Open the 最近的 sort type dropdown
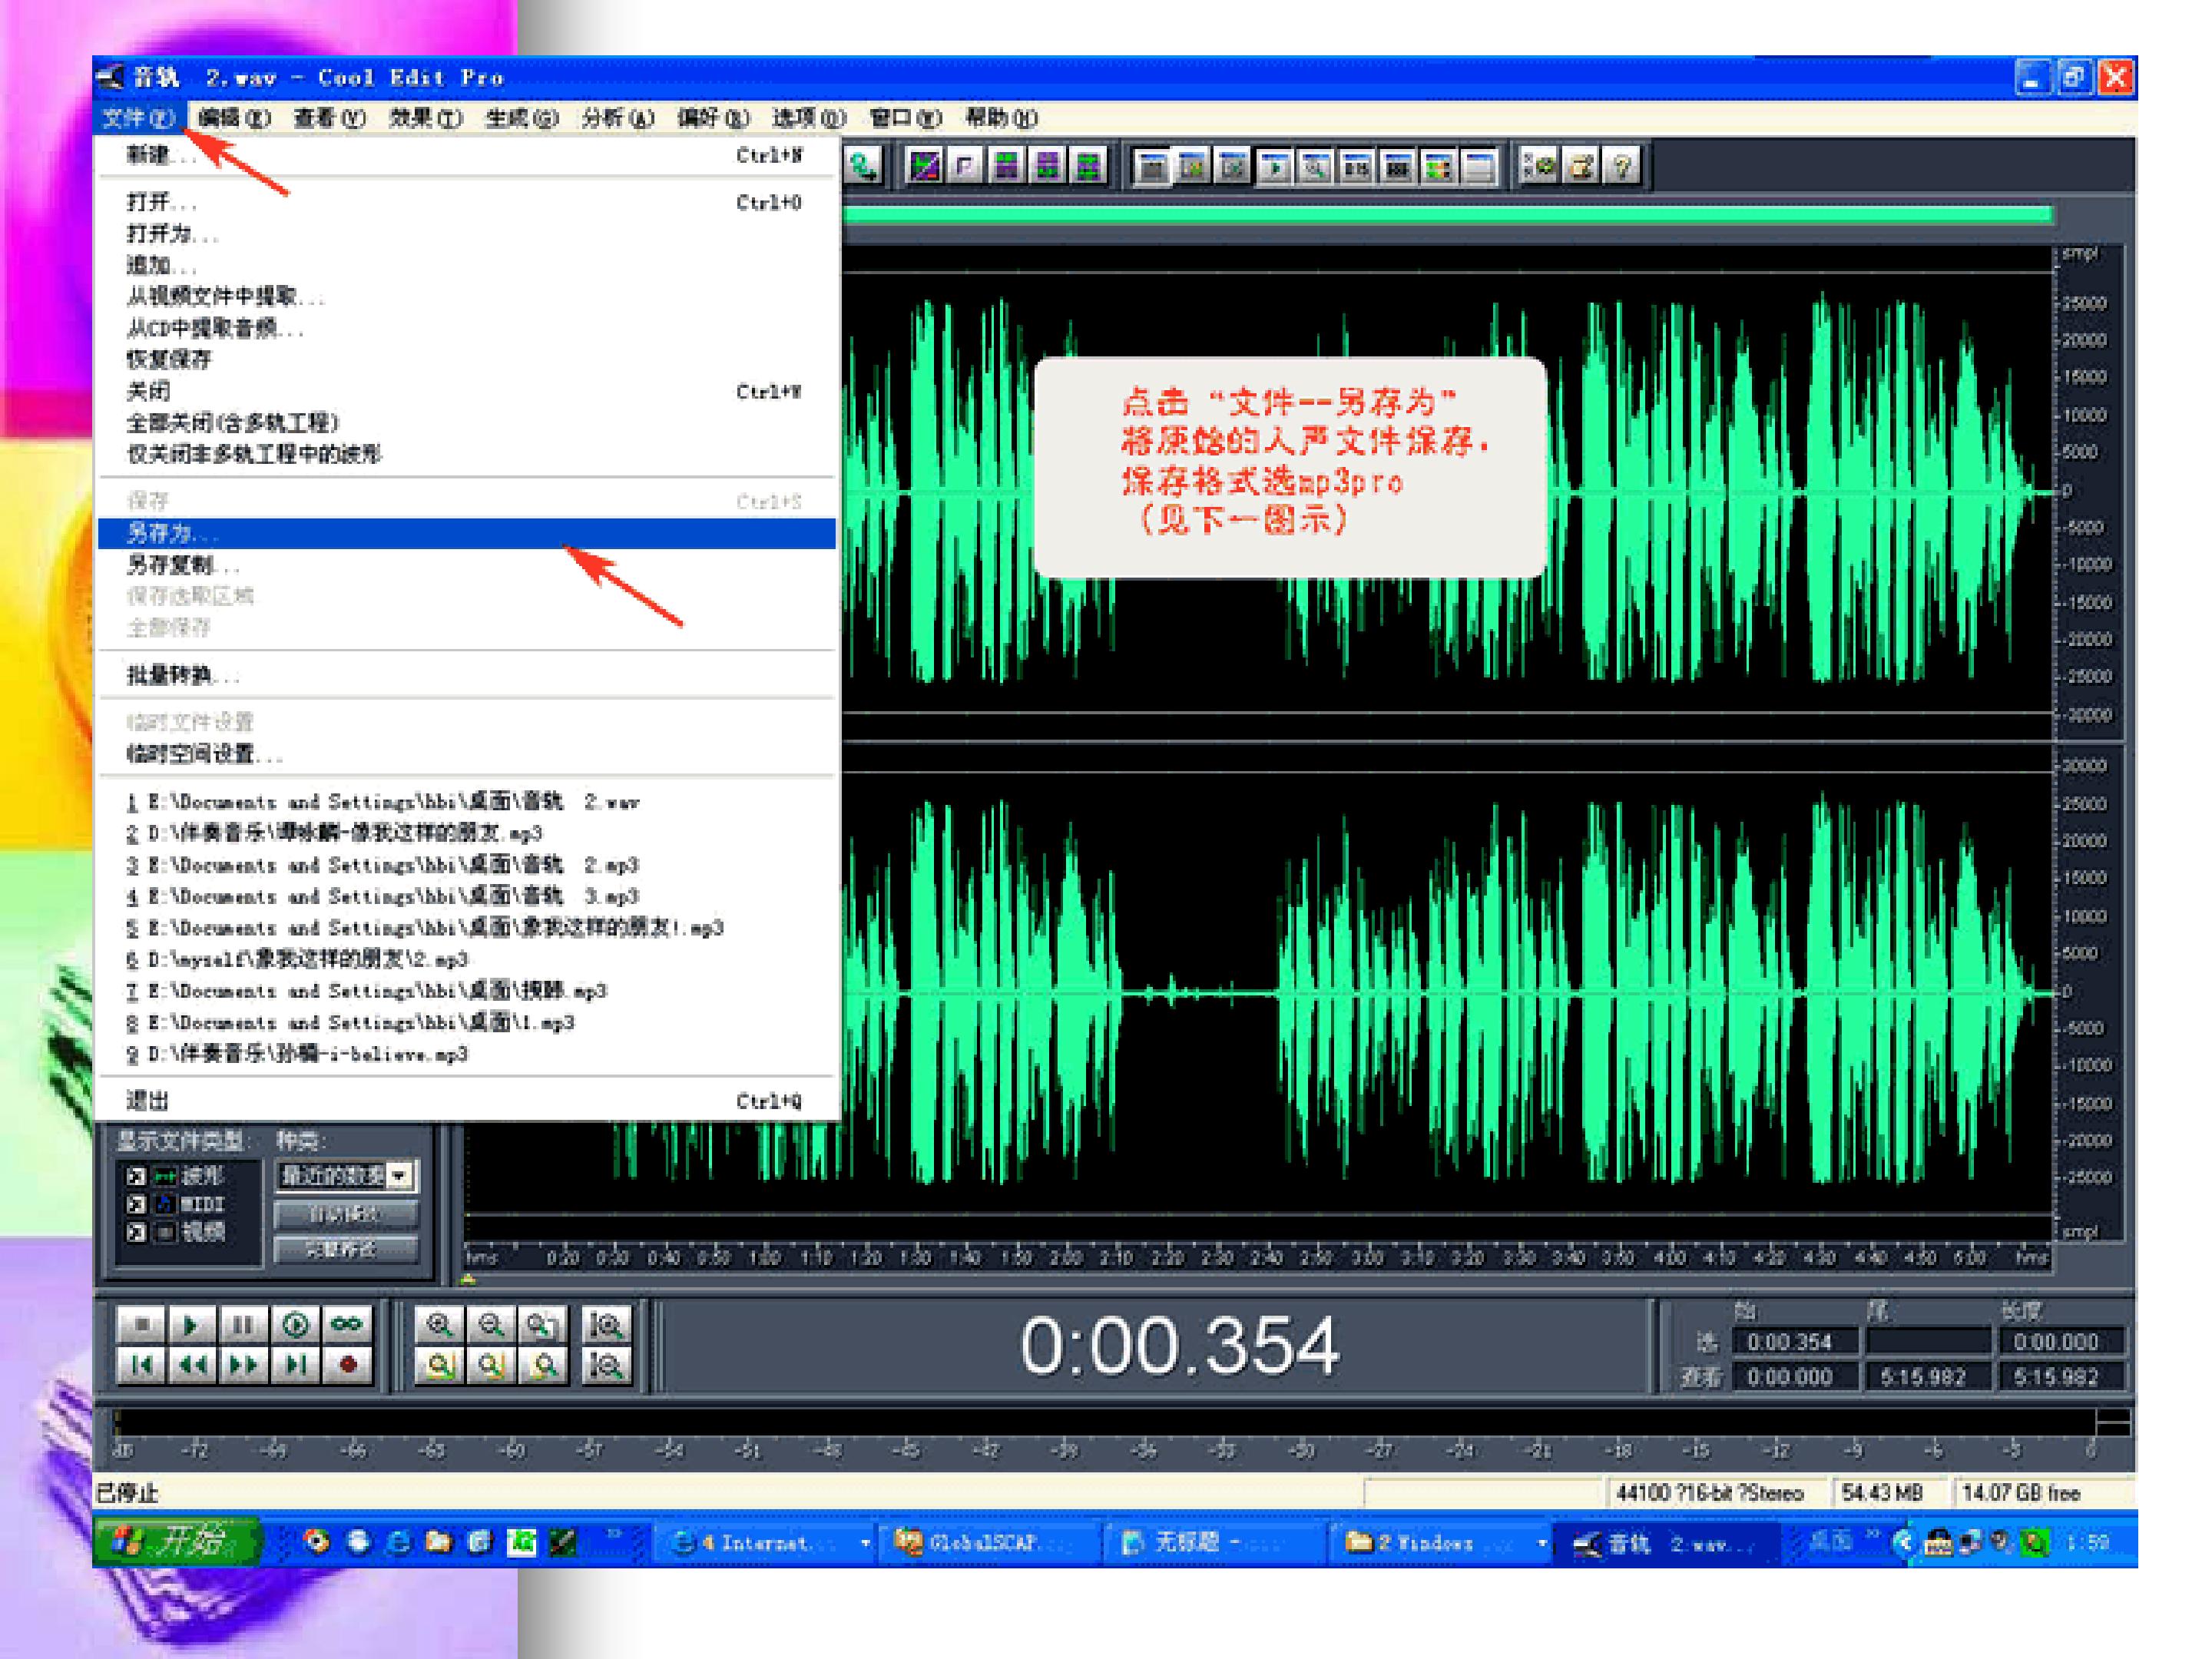The image size is (2212, 1659). (x=399, y=1176)
